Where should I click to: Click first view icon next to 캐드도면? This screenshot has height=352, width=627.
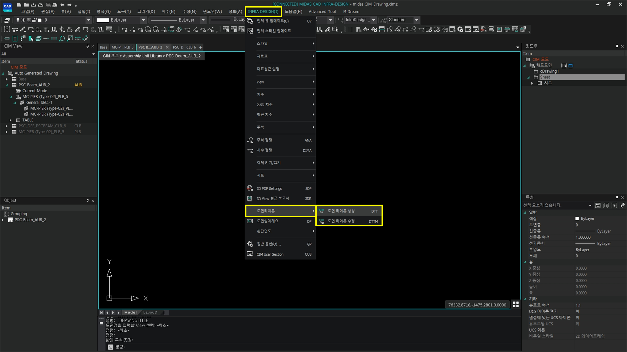click(564, 65)
